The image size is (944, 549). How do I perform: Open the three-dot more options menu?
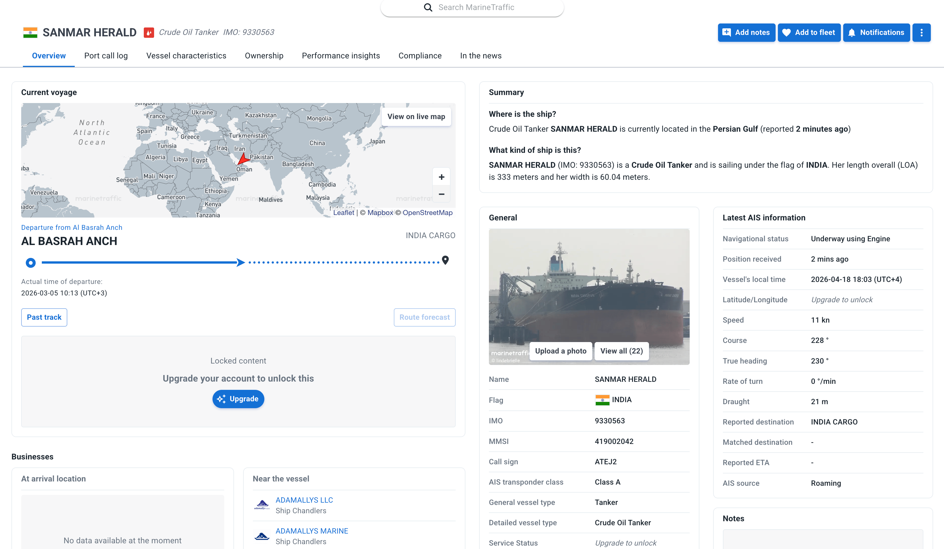921,33
